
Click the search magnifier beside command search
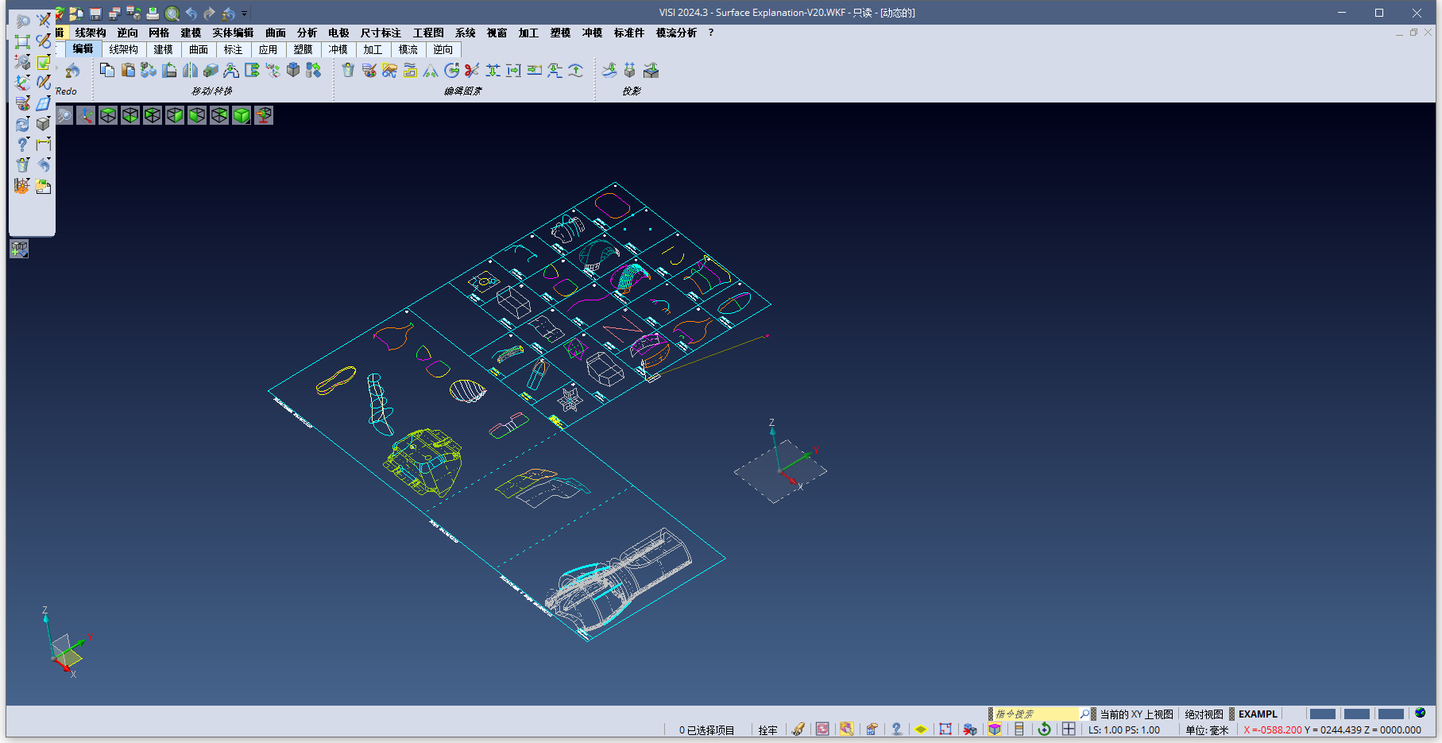1084,714
